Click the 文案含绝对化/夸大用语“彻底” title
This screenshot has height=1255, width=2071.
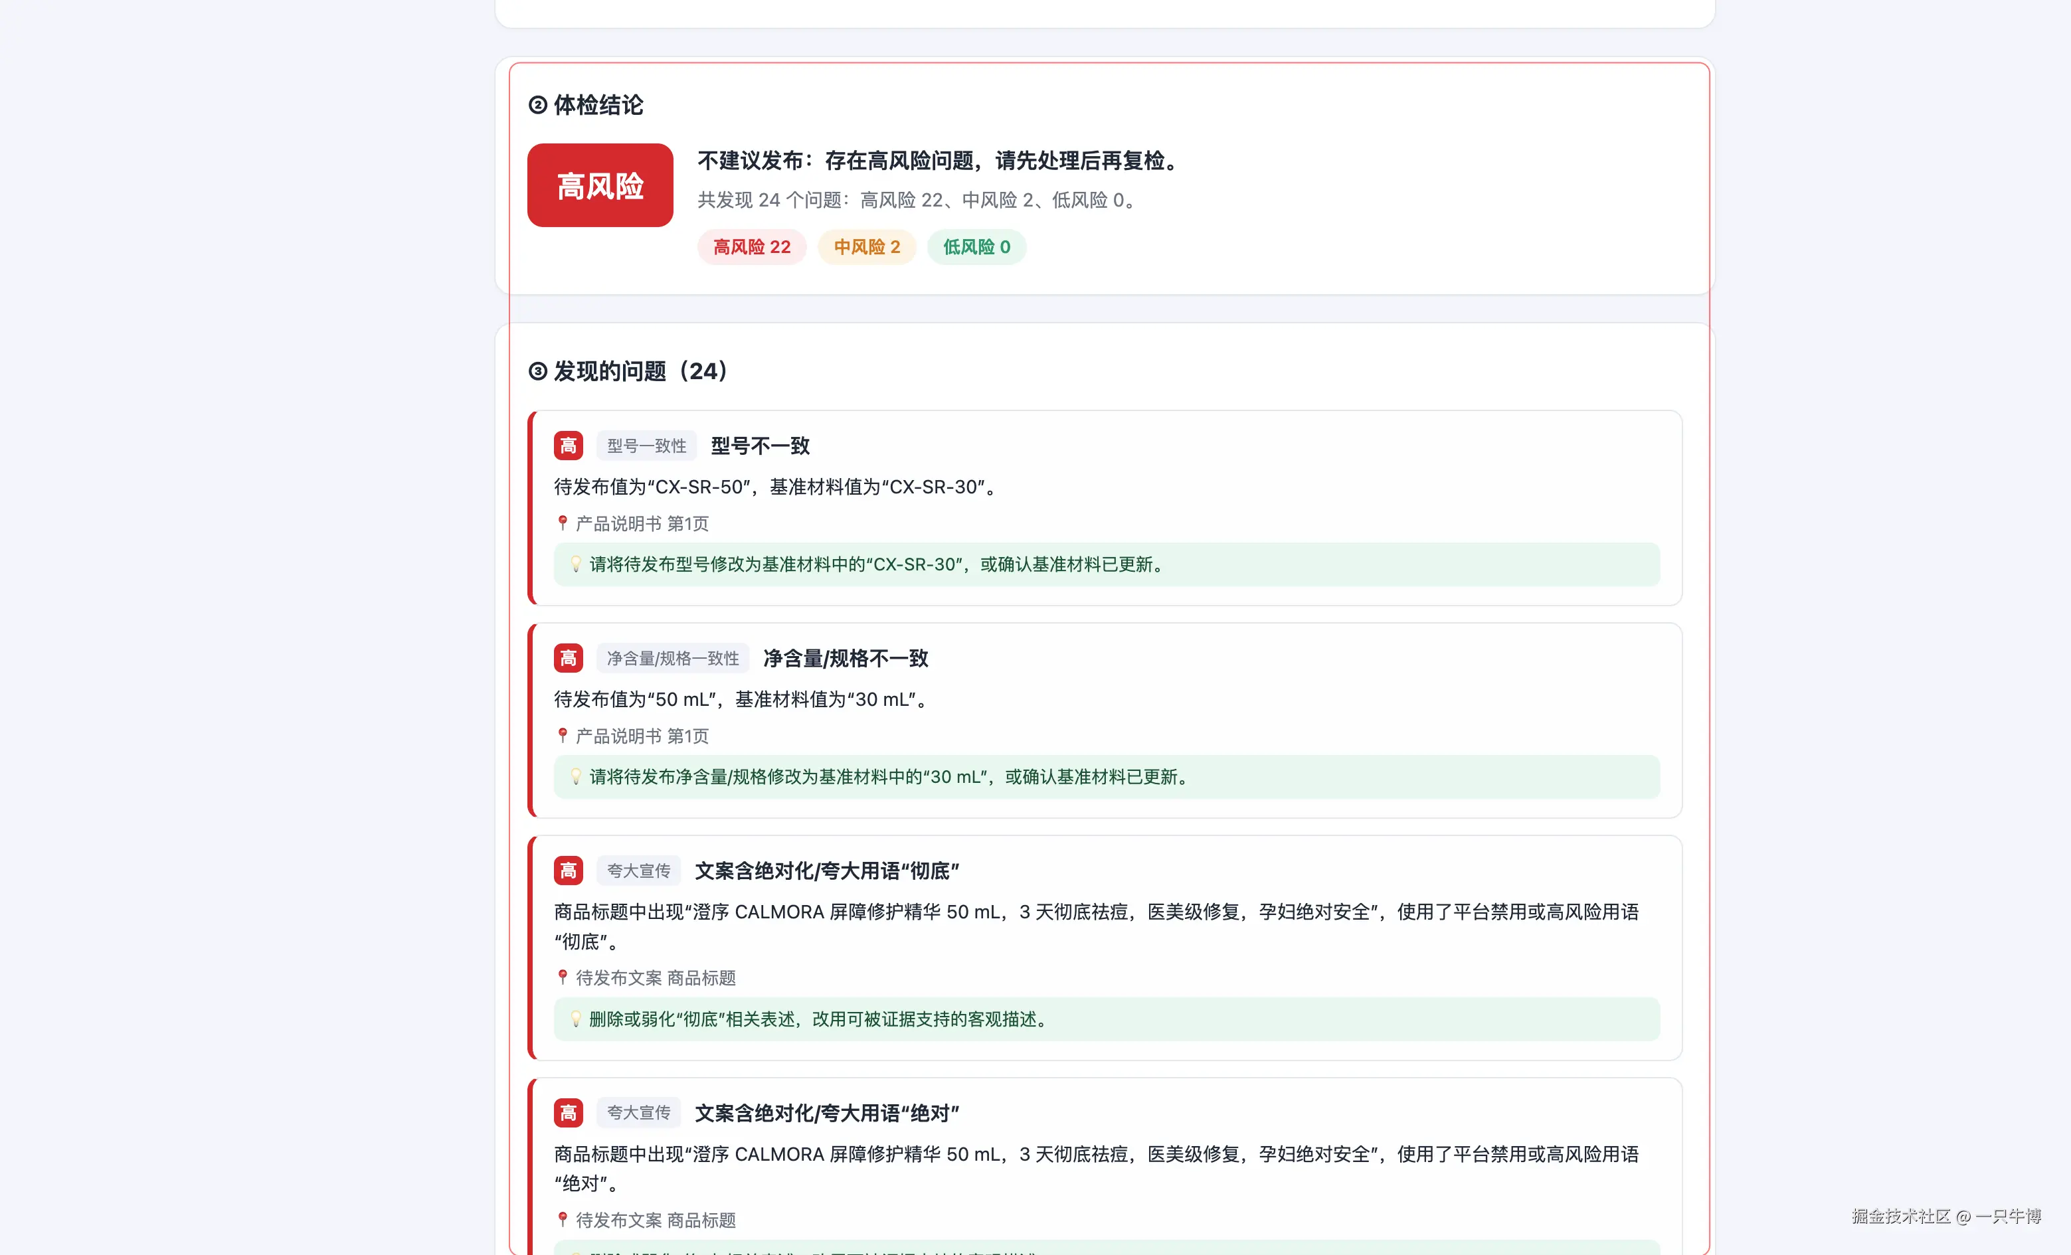click(x=827, y=871)
